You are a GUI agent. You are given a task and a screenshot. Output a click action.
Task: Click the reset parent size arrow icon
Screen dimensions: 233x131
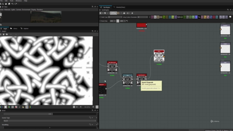[x=127, y=21]
